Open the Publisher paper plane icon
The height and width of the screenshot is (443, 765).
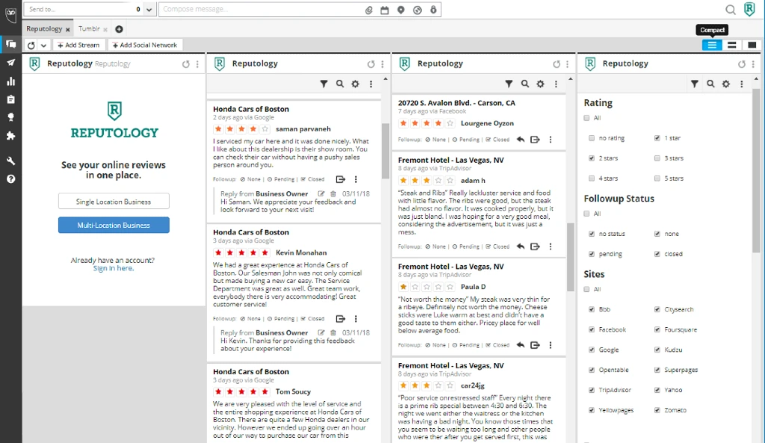click(x=10, y=63)
